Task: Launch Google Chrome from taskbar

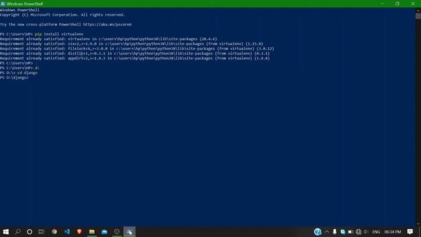Action: click(54, 232)
